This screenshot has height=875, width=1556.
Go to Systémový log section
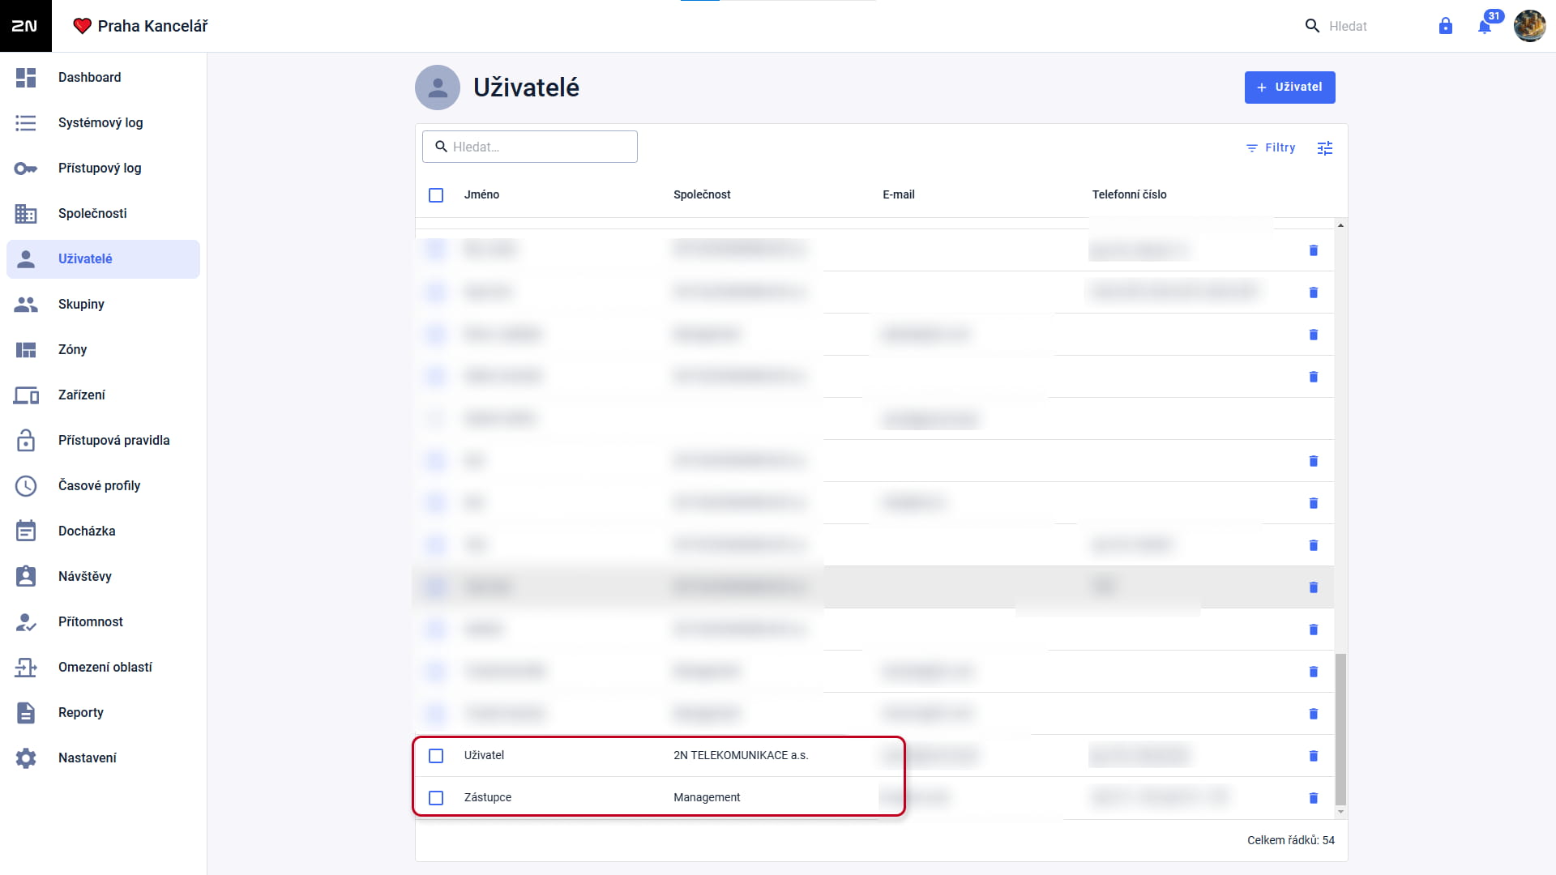(x=103, y=123)
